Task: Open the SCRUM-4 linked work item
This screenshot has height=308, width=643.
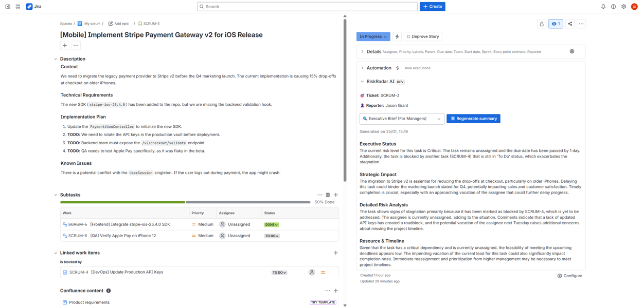Action: [79, 272]
